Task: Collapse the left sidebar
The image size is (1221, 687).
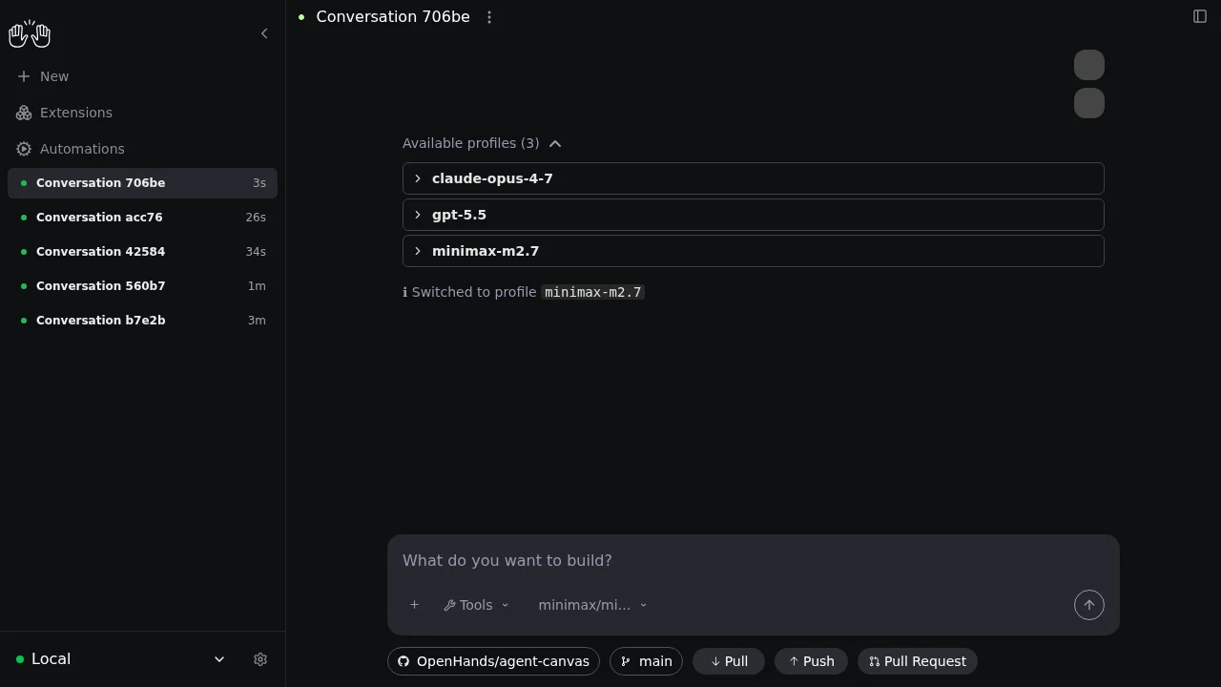Action: [x=264, y=33]
